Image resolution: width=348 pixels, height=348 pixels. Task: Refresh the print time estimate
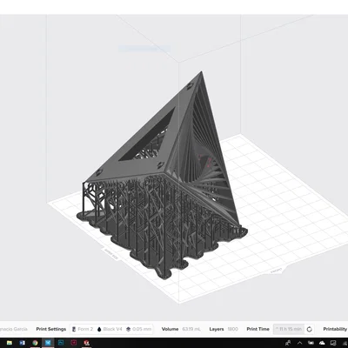(309, 329)
